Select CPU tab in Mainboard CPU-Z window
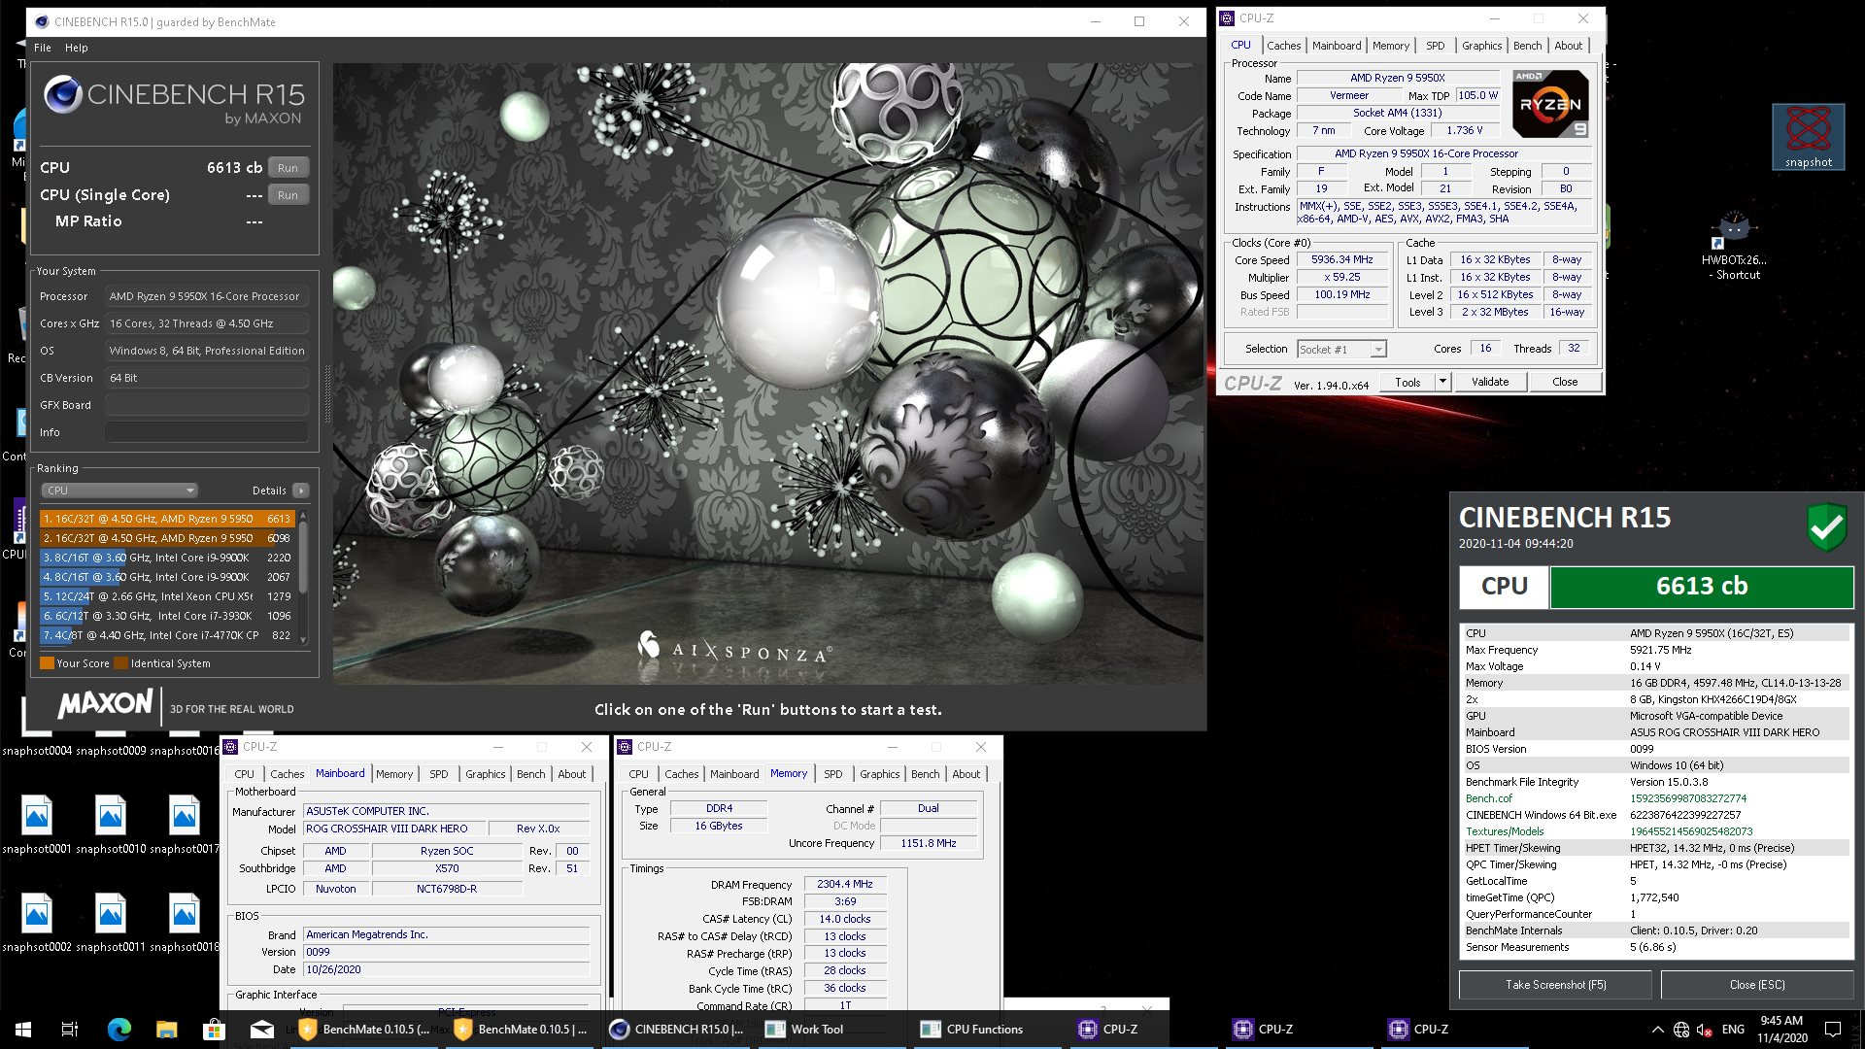This screenshot has height=1049, width=1865. (244, 774)
